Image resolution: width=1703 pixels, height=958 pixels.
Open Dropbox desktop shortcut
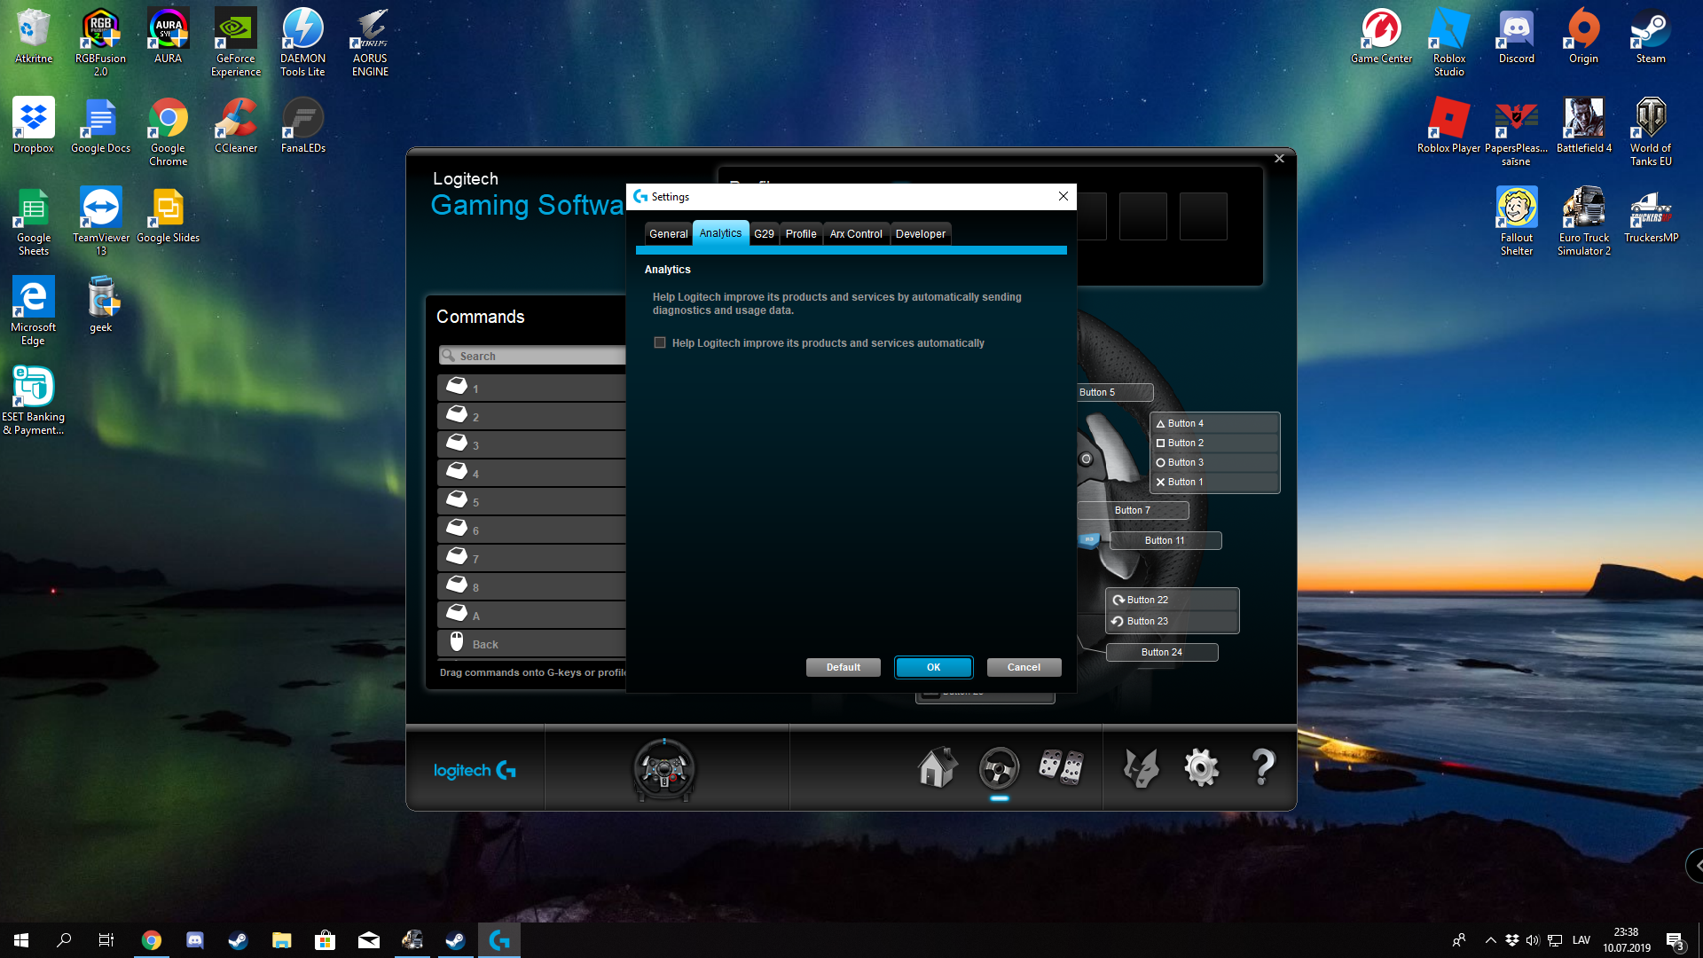[x=34, y=125]
